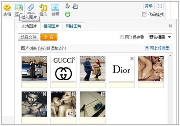Click the 选择文件 button
This screenshot has height=126, width=180.
pyautogui.click(x=28, y=37)
